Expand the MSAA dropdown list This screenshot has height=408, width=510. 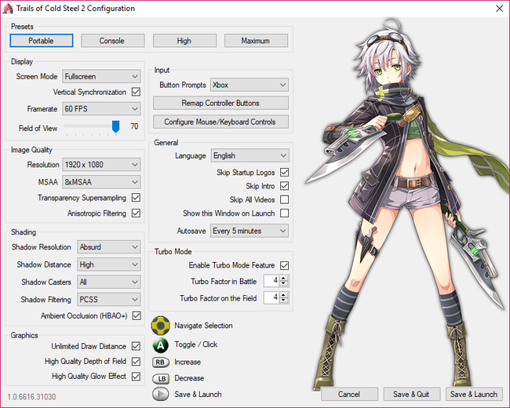click(101, 181)
